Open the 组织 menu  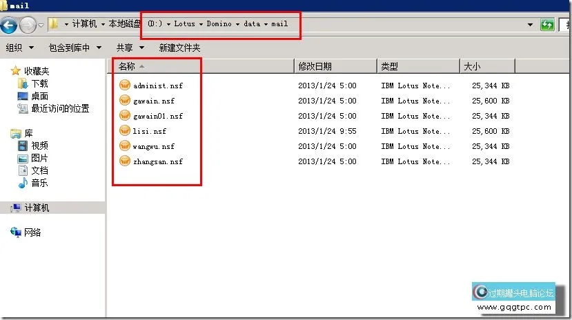(20, 48)
